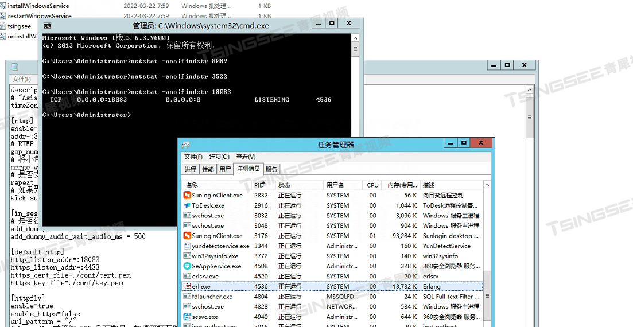Screen dimensions: 633x327
Task: Sort by 内存(专用...) column header
Action: click(x=401, y=185)
